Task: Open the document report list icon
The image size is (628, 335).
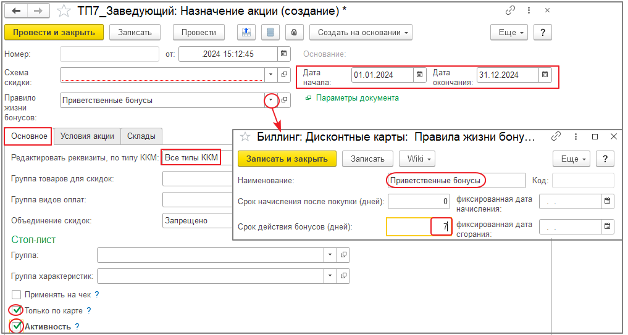Action: [270, 32]
